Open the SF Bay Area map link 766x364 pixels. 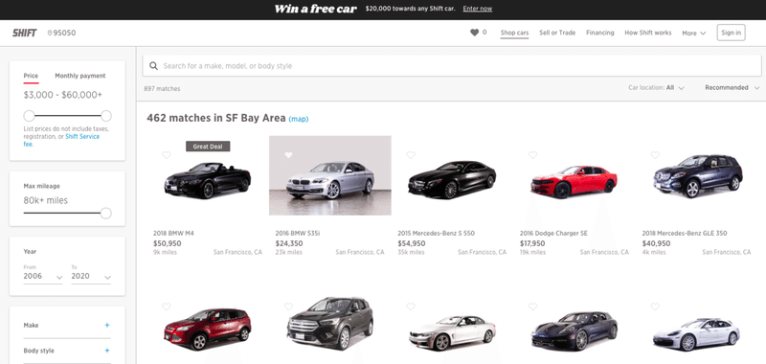(299, 119)
